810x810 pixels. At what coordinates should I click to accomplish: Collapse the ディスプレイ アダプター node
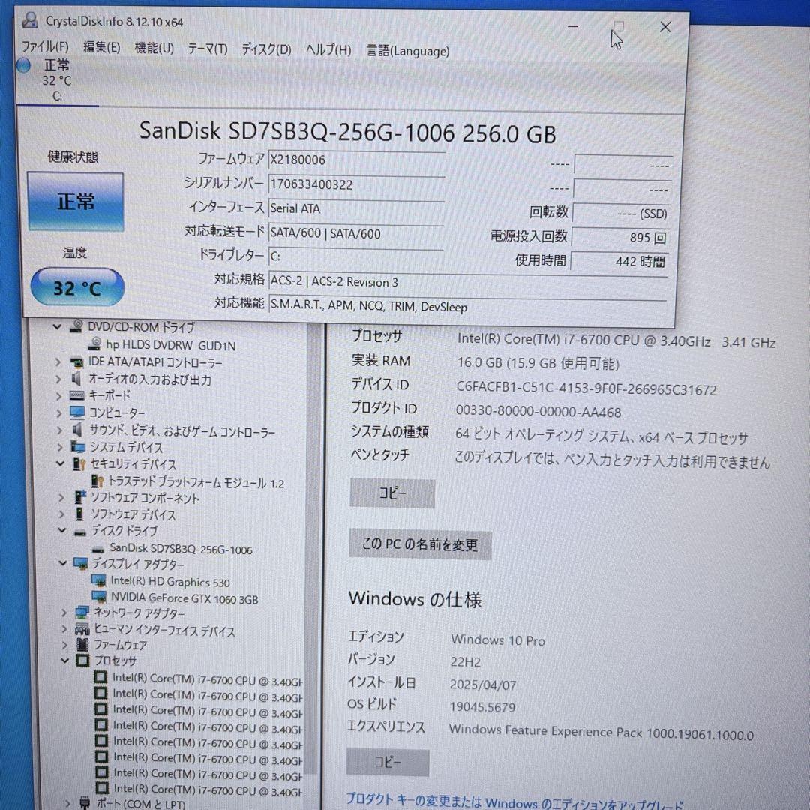(63, 563)
